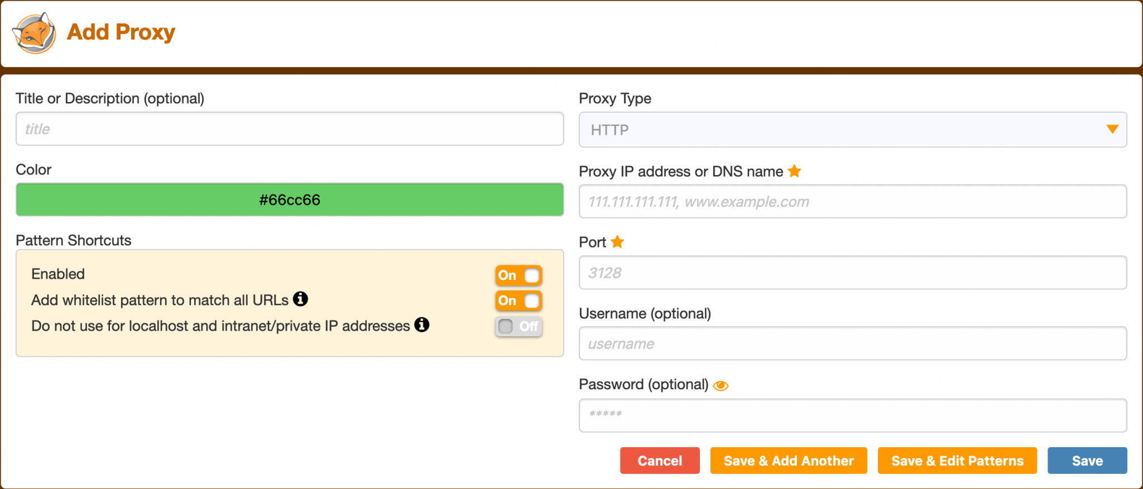Click the star beside Proxy IP address label

[795, 171]
